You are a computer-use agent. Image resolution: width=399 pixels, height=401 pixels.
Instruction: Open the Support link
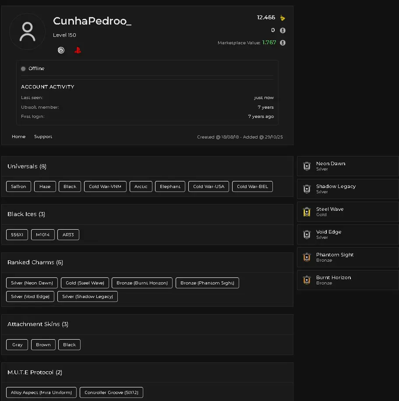pos(43,137)
